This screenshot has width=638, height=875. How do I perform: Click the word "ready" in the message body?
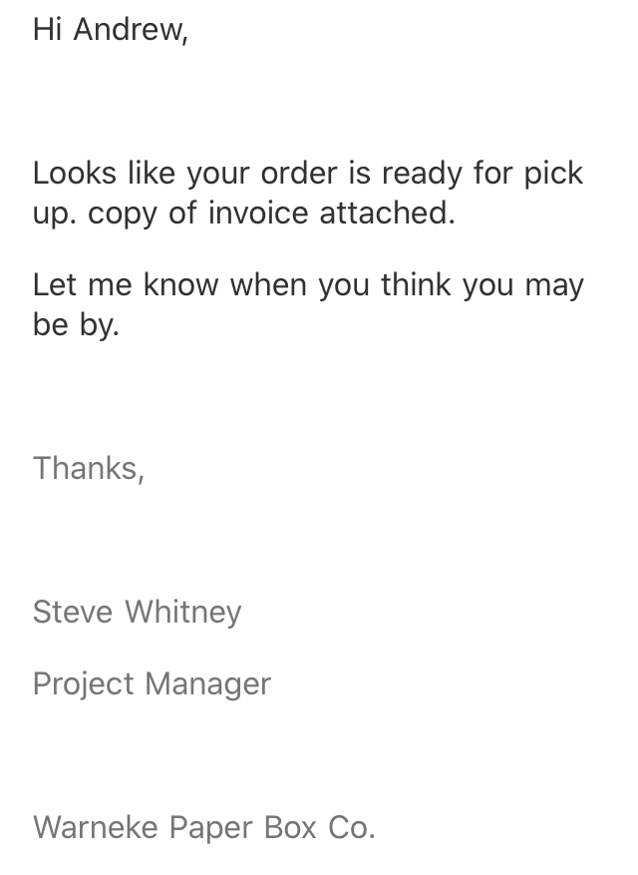pyautogui.click(x=422, y=176)
